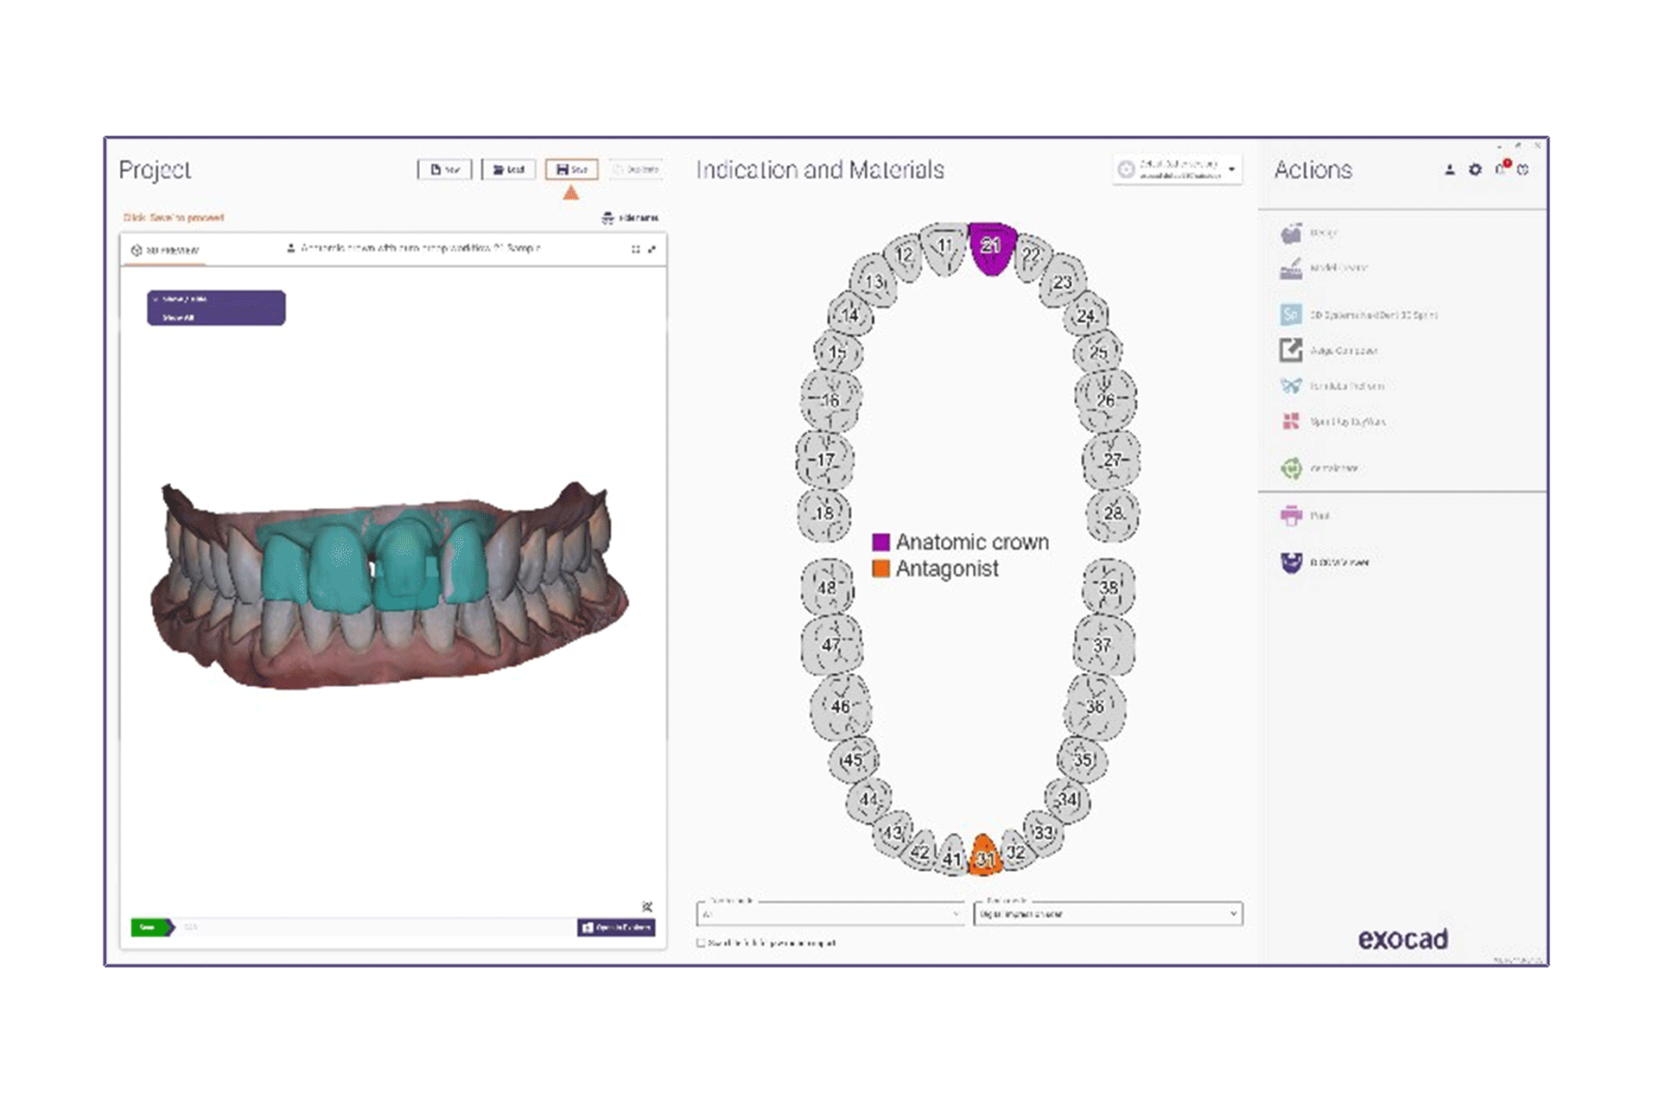1659x1106 pixels.
Task: Launch the 3D Systems NextDent 3D Sprint action
Action: coord(1359,315)
